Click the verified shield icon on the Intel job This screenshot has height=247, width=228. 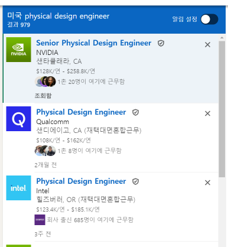[135, 181]
